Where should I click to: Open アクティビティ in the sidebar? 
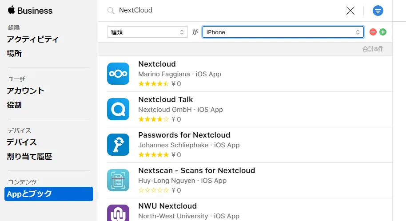(x=32, y=39)
